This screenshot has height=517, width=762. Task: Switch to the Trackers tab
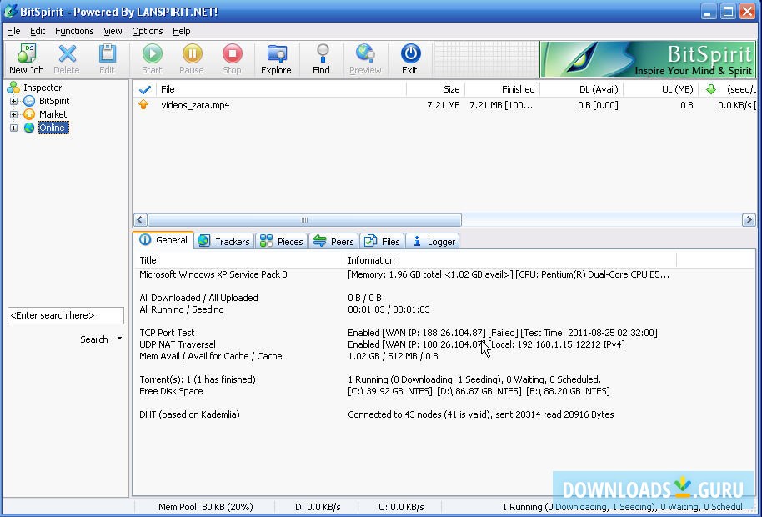(224, 242)
